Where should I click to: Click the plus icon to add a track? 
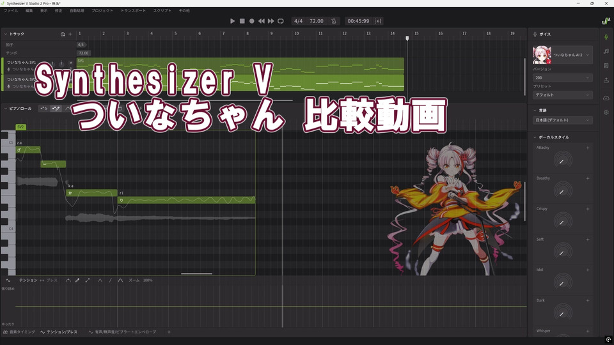pyautogui.click(x=70, y=34)
